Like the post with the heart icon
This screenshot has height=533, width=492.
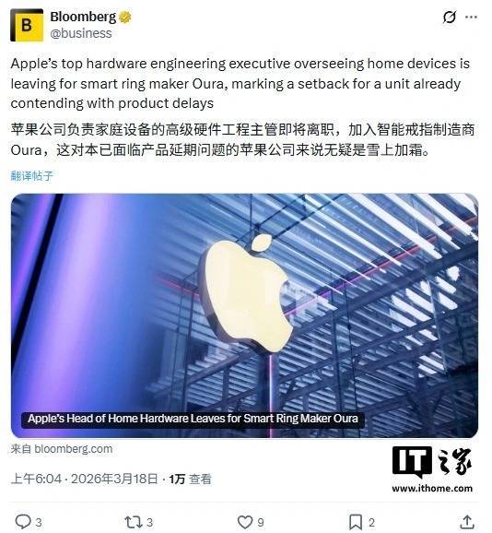point(244,522)
